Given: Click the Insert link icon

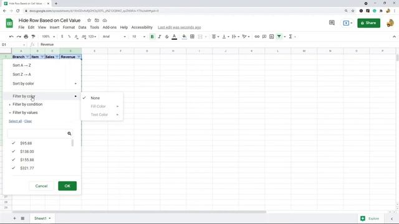Looking at the screenshot, I should point(257,37).
